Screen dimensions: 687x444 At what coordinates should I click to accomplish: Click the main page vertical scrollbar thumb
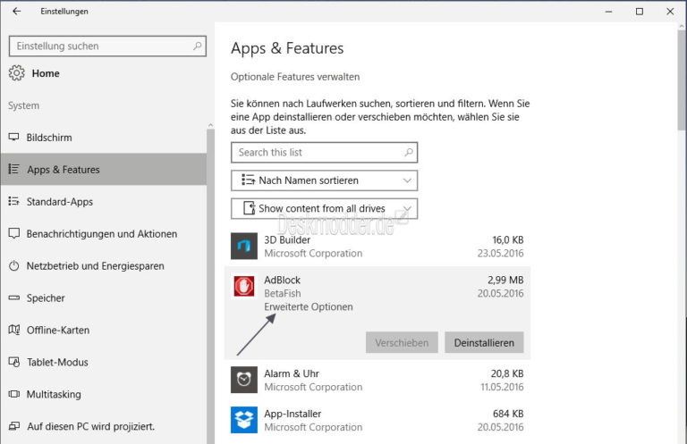tap(682, 80)
